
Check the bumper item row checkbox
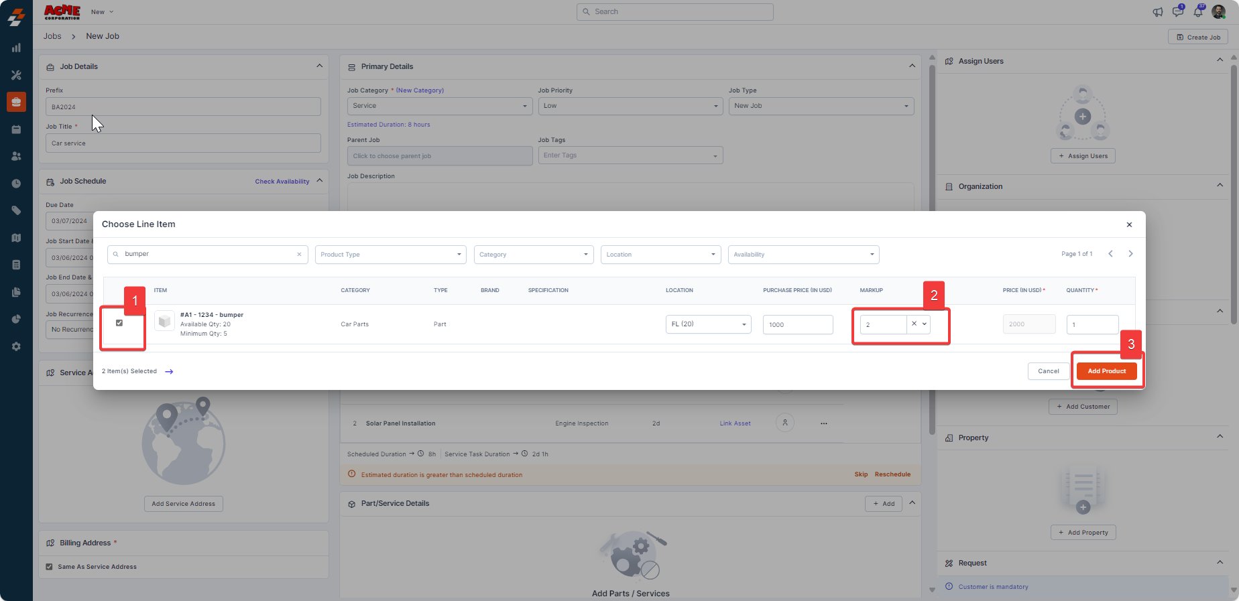[119, 323]
